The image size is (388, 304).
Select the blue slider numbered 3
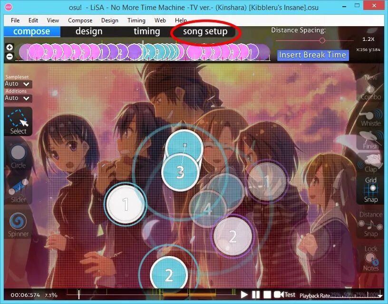(180, 172)
